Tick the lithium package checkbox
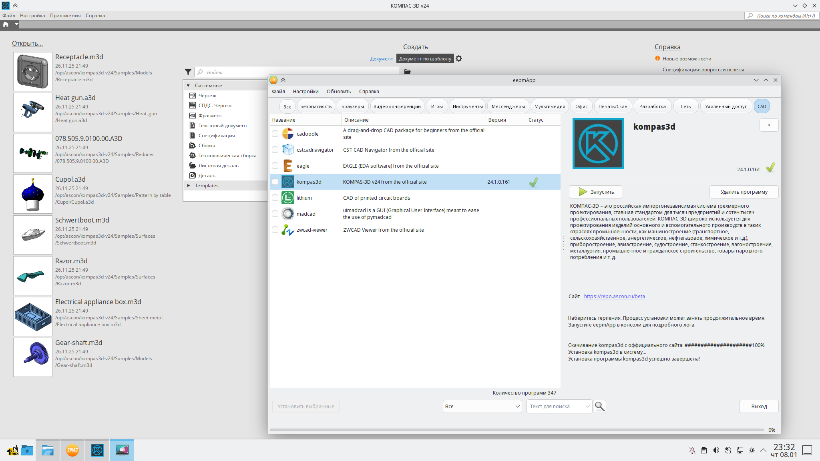This screenshot has height=461, width=820. [275, 198]
